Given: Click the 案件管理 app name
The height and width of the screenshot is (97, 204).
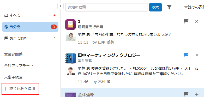Looking at the screenshot, I should (x=85, y=60).
